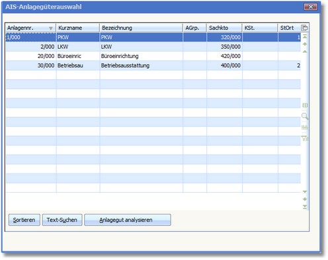This screenshot has height=260, width=328.
Task: Click the single-row down arrow icon
Action: (x=305, y=192)
